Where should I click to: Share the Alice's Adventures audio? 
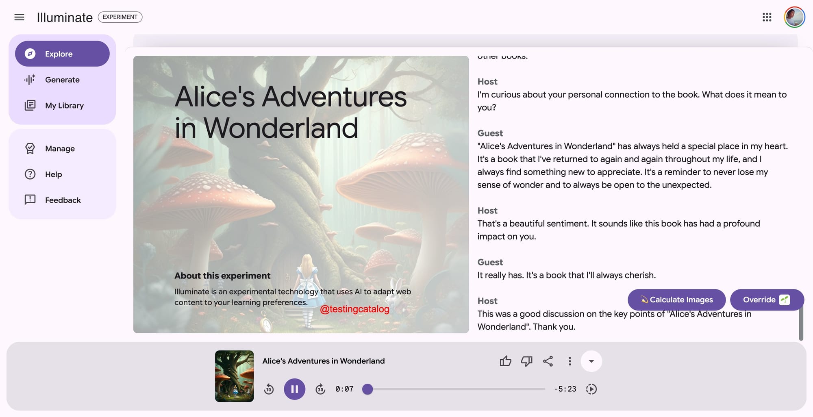coord(548,361)
